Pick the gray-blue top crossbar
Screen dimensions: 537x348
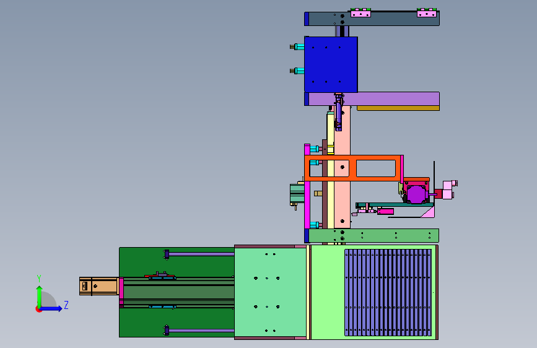(x=373, y=20)
